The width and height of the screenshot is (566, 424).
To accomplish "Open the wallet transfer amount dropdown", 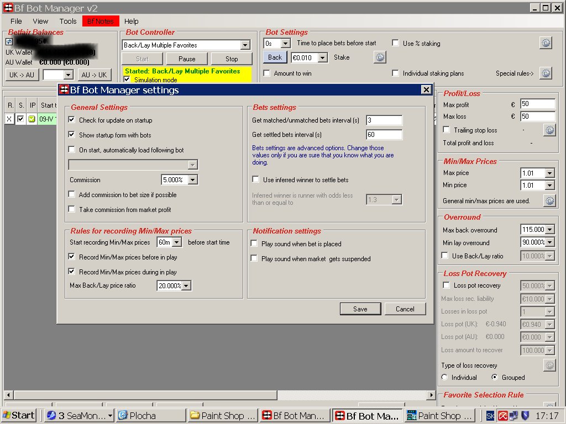I will click(68, 75).
